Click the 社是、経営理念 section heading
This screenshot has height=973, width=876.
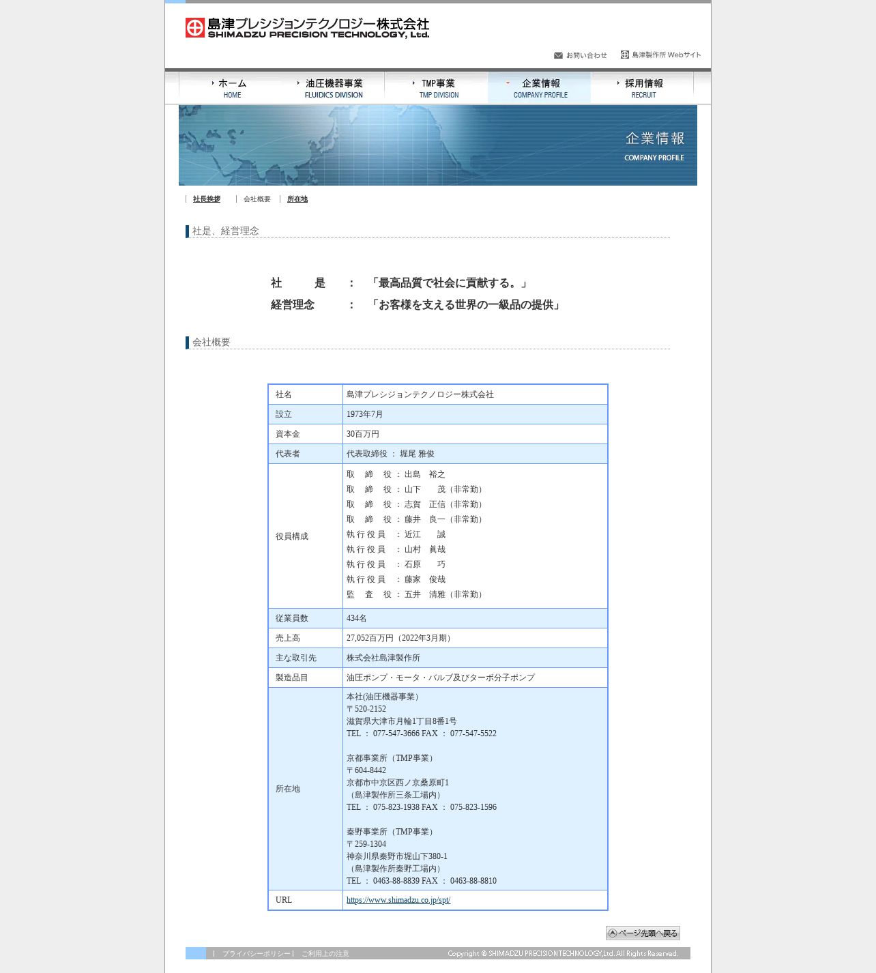(x=226, y=231)
